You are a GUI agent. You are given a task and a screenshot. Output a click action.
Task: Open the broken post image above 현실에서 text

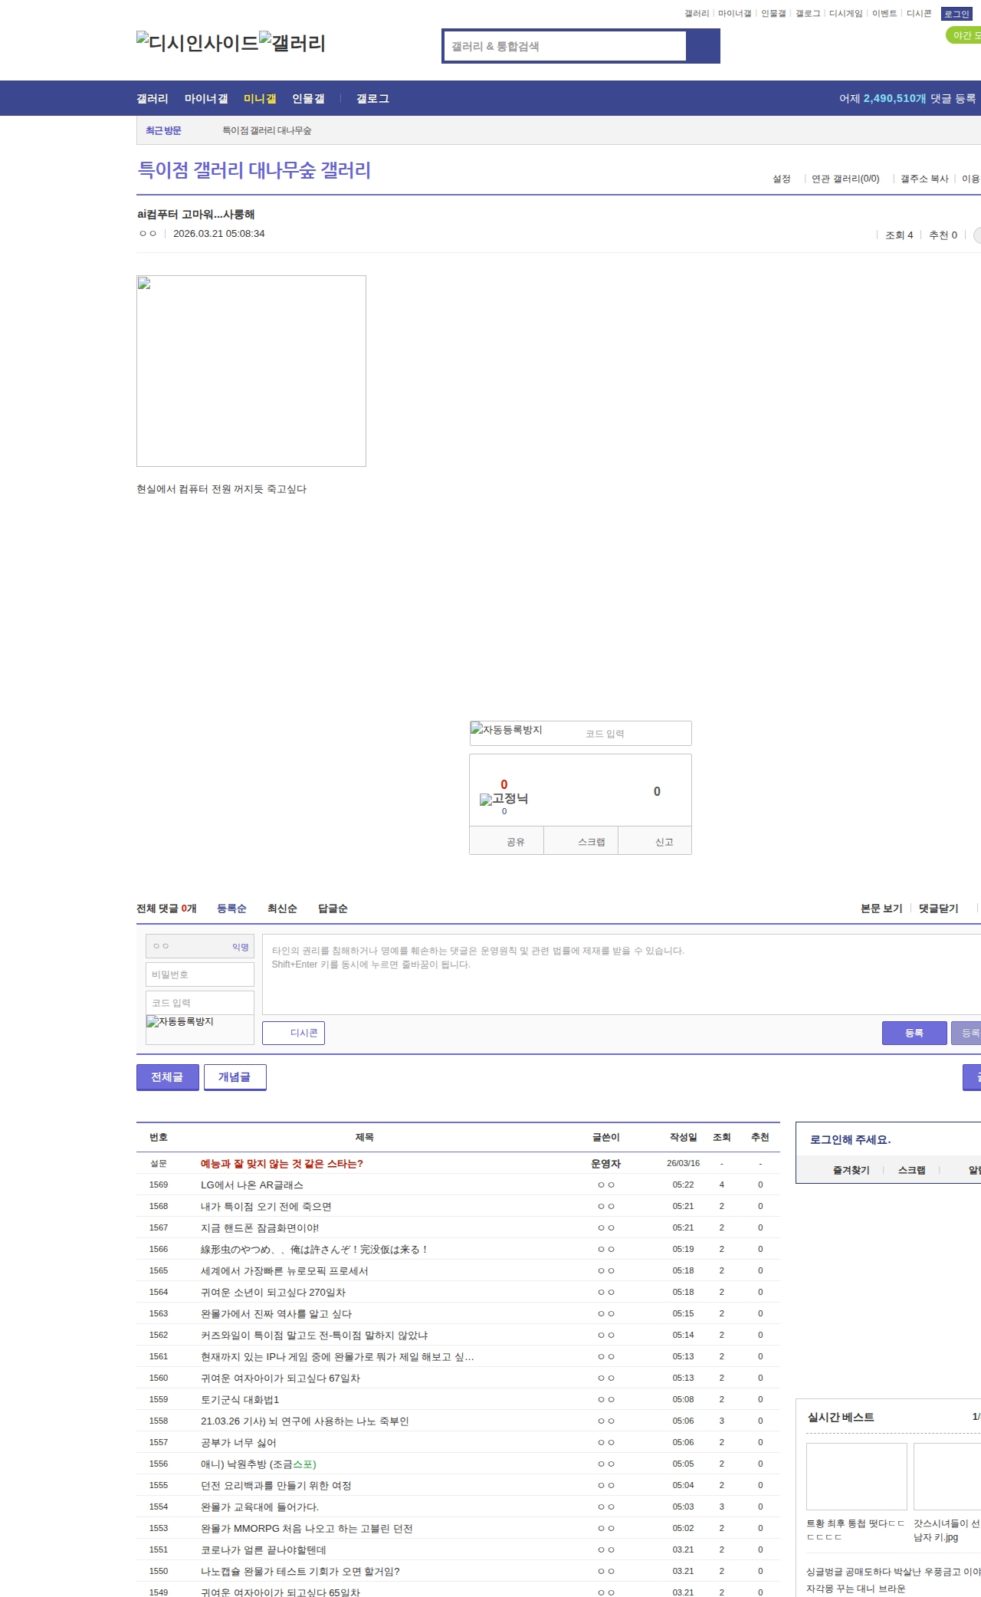[x=251, y=371]
